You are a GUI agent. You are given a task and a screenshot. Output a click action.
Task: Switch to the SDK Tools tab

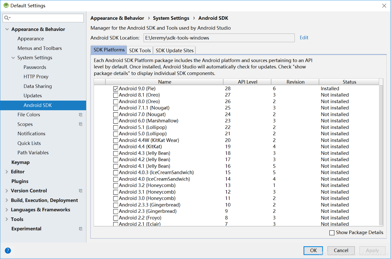(140, 50)
